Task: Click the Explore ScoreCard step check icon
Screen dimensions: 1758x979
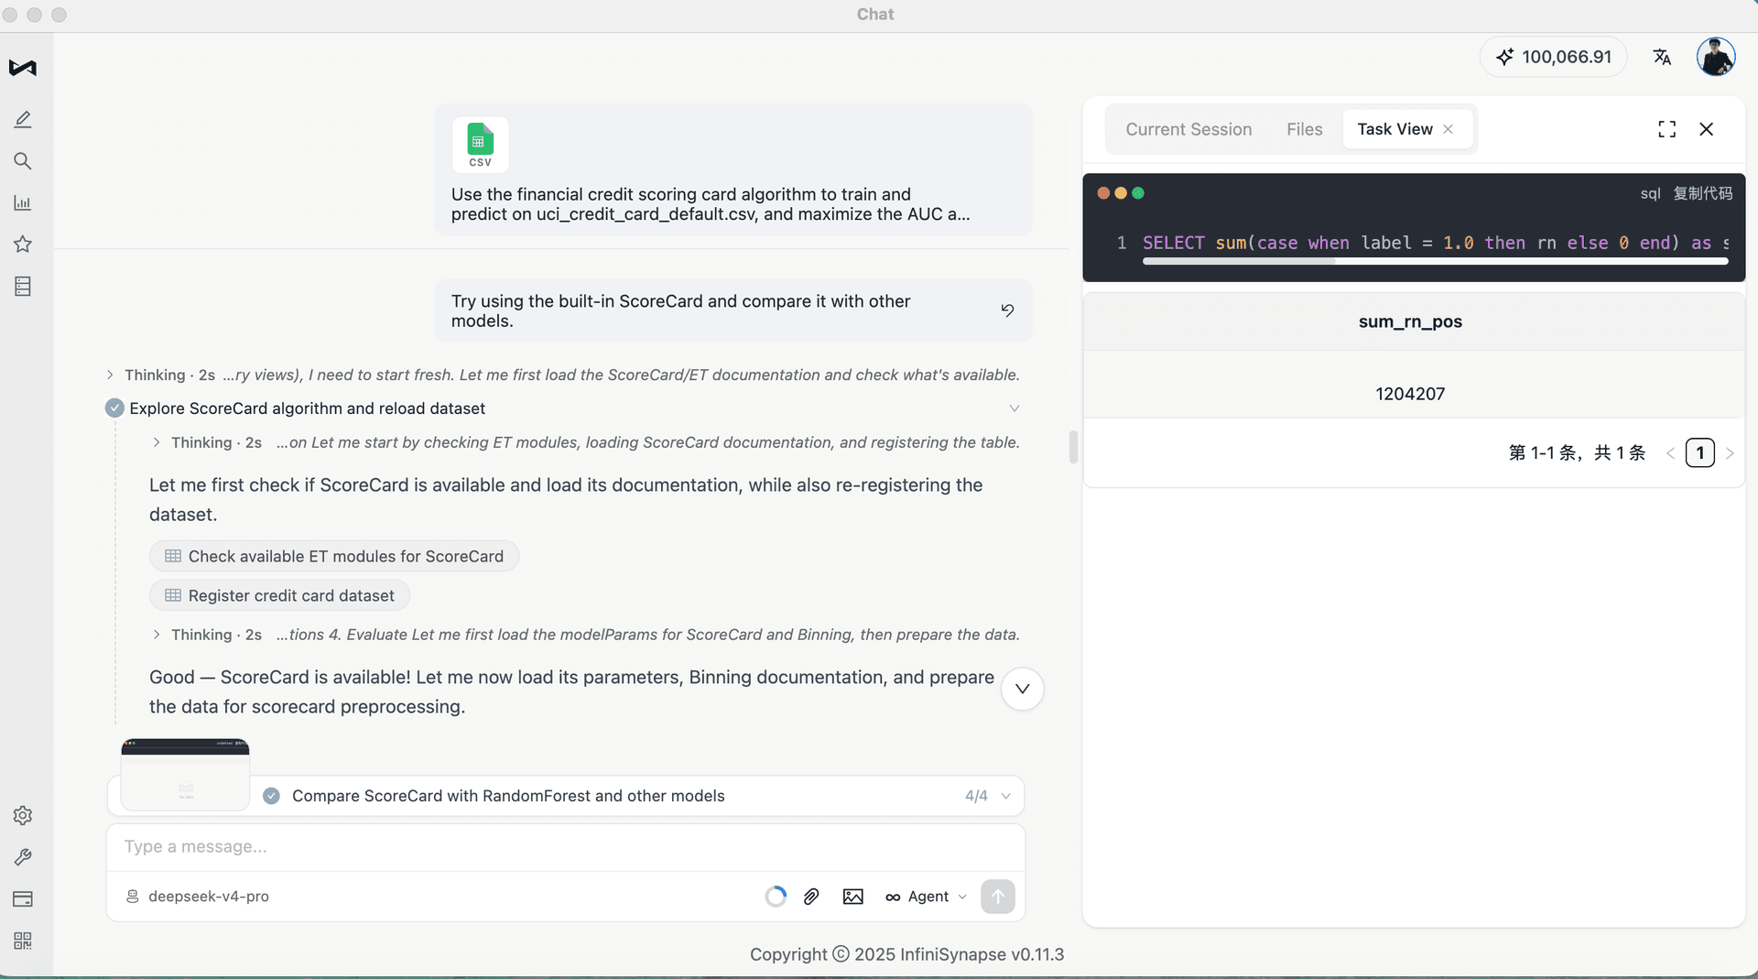Action: pyautogui.click(x=114, y=408)
